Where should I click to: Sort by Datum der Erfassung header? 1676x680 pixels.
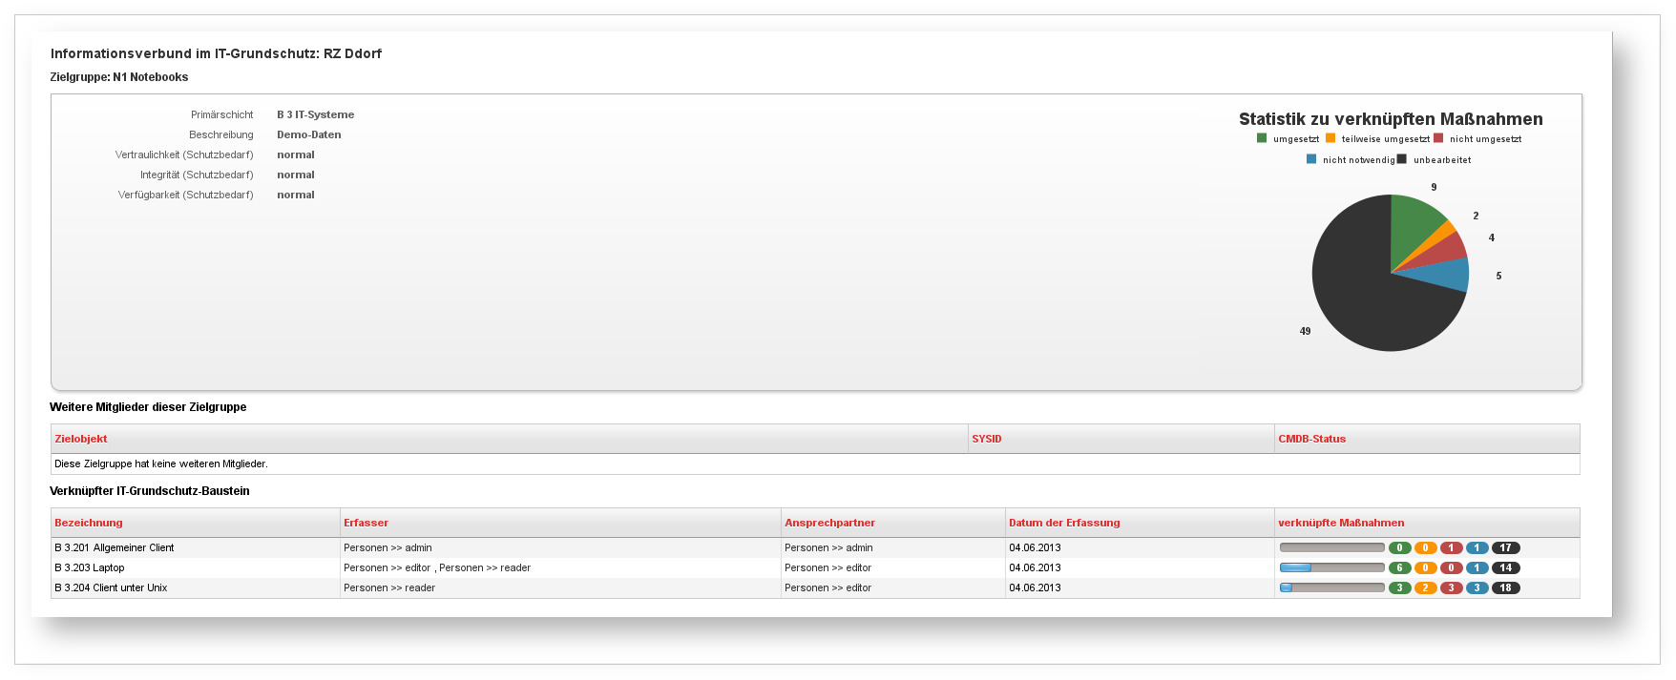1064,523
